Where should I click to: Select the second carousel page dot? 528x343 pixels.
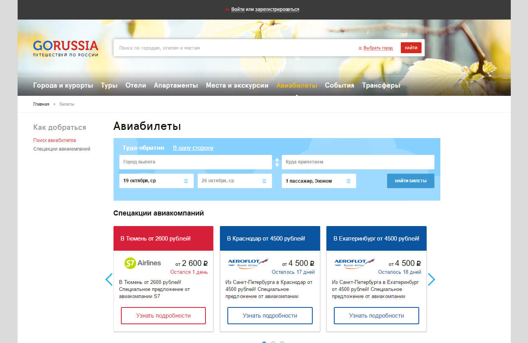[273, 343]
